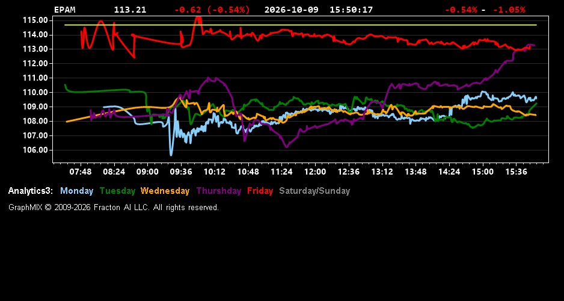Screen dimensions: 564x301
Task: Click the 15:36 time axis label
Action: point(516,172)
